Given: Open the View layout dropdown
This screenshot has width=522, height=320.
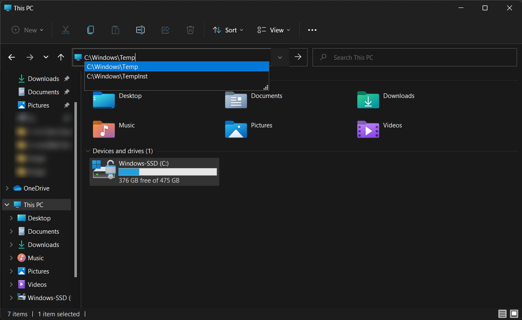Looking at the screenshot, I should pyautogui.click(x=274, y=30).
